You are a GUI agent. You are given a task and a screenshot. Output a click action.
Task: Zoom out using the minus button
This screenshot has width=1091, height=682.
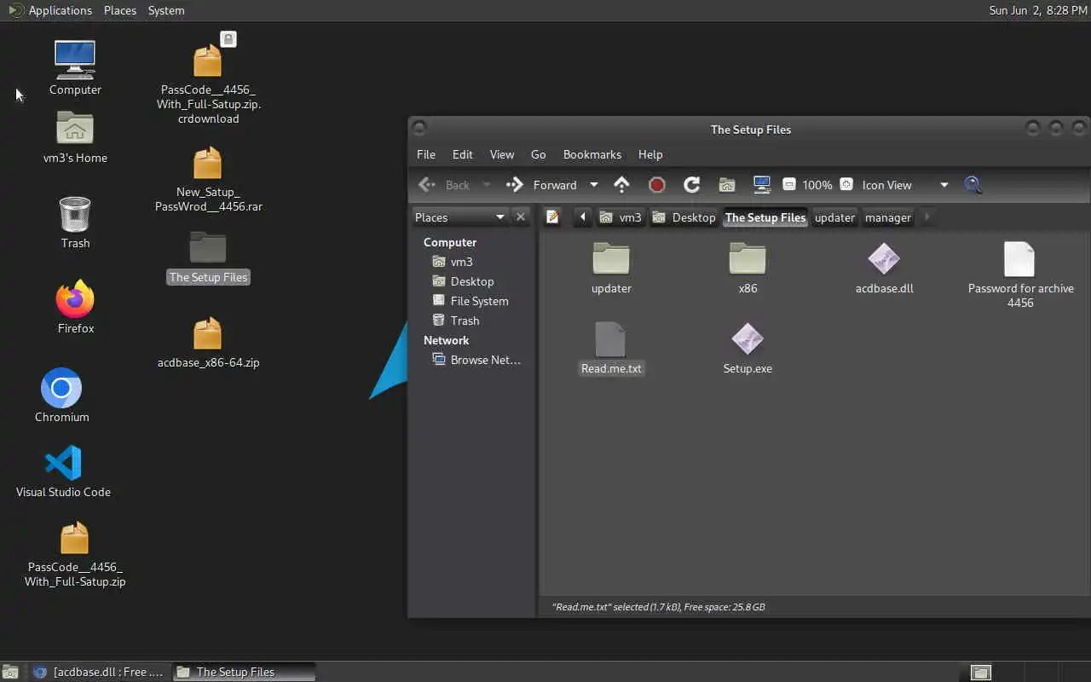point(789,185)
